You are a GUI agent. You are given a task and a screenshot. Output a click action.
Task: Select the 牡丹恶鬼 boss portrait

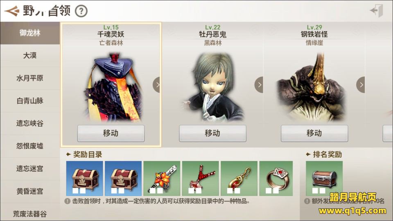point(212,86)
